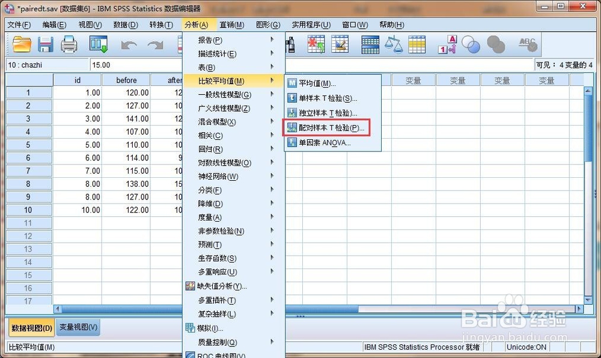Expand 相关(C) submenu arrow
The height and width of the screenshot is (358, 601).
coord(272,135)
